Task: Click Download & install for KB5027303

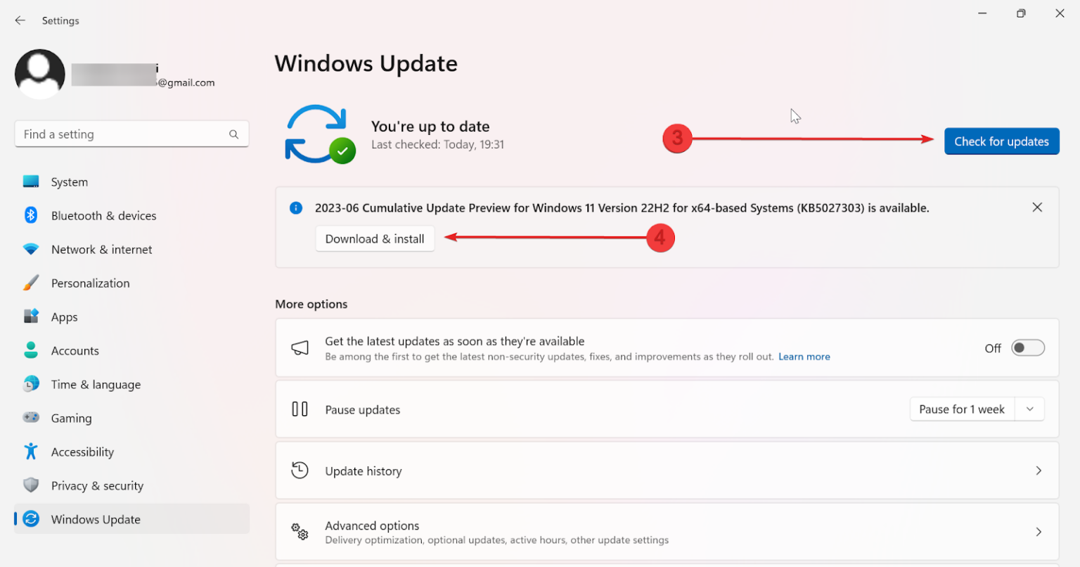Action: point(375,238)
